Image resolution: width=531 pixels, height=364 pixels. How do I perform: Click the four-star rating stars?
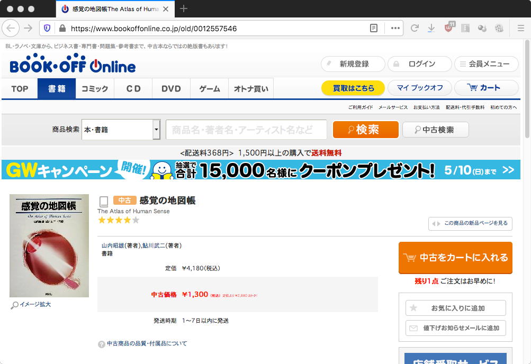pyautogui.click(x=119, y=220)
